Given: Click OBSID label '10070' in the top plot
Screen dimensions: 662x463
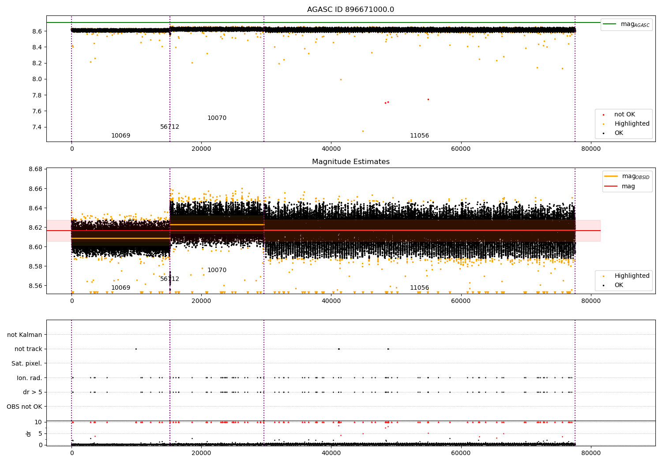Looking at the screenshot, I should coord(217,118).
